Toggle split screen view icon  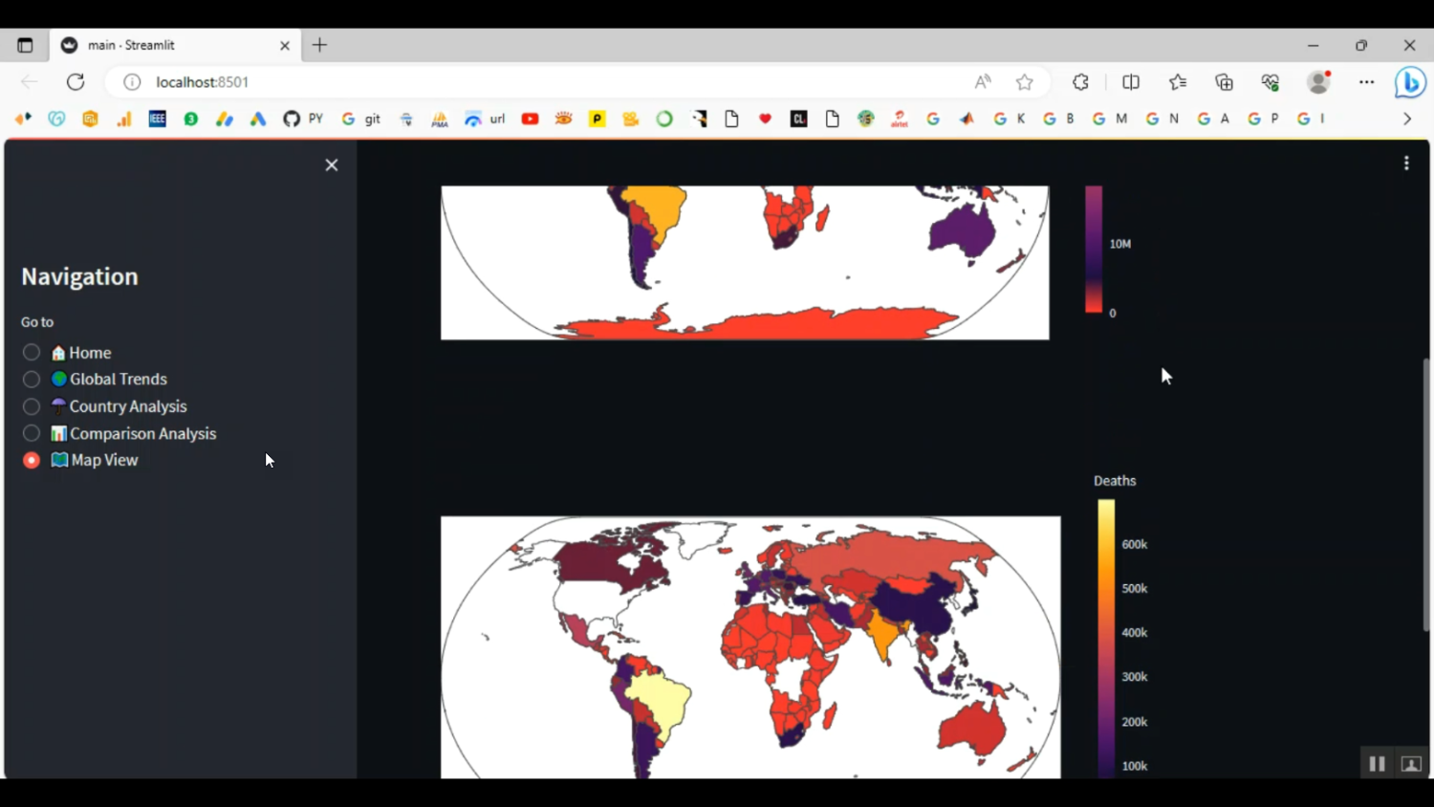pyautogui.click(x=1131, y=82)
